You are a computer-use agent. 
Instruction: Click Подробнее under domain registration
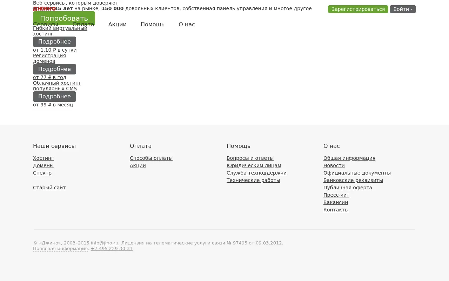point(54,69)
